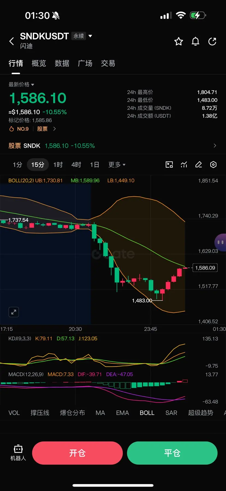Expand the 股票 SNDK row arrow
Viewport: 226px width, 491px height.
click(x=215, y=146)
